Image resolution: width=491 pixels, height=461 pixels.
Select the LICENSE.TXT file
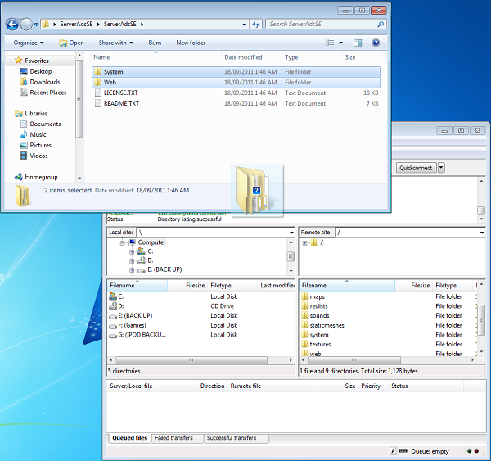(236, 93)
